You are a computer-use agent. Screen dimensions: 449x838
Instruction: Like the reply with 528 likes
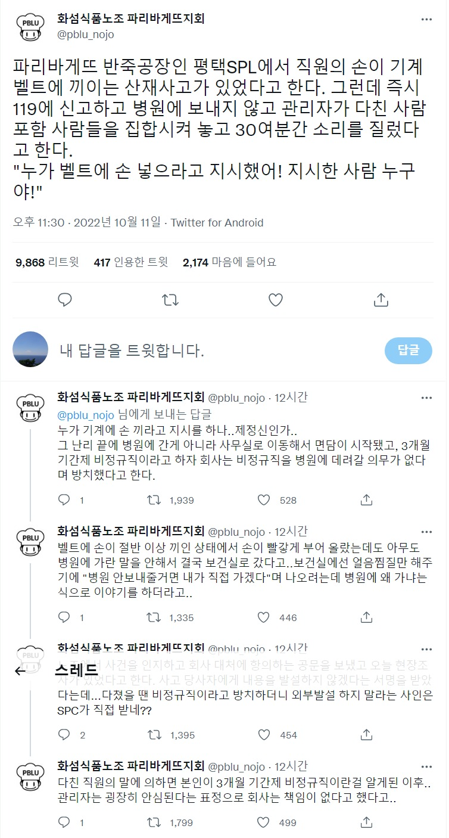tap(263, 500)
